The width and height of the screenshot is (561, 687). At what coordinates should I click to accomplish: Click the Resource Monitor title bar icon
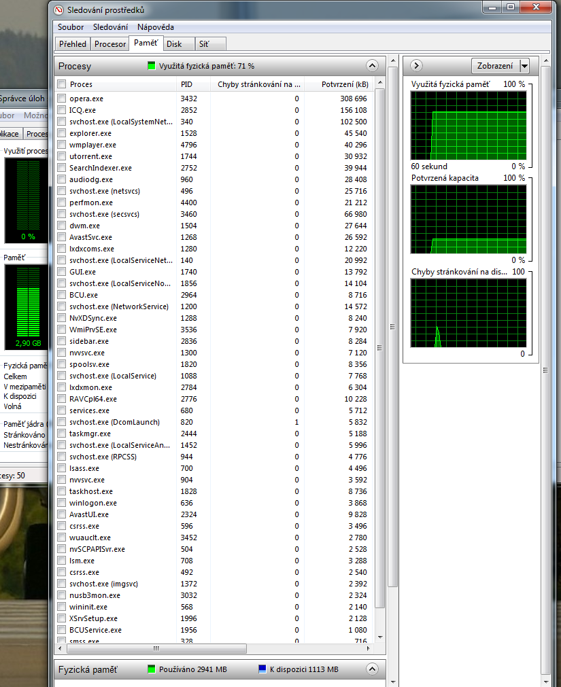[58, 10]
